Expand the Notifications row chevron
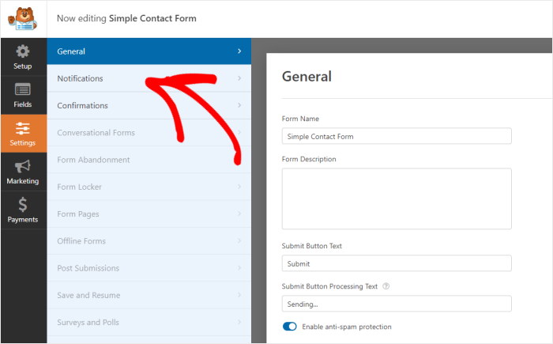 click(x=239, y=78)
